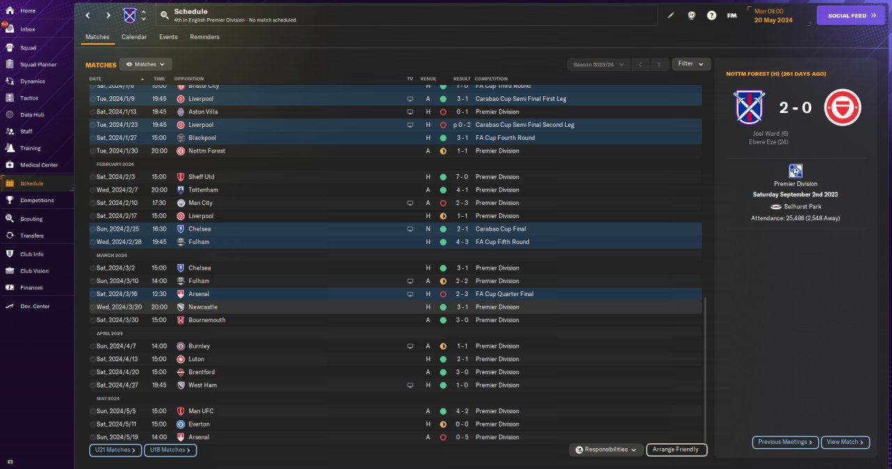Open the Squad sidebar icon
Viewport: 892px width, 469px height.
pyautogui.click(x=10, y=48)
